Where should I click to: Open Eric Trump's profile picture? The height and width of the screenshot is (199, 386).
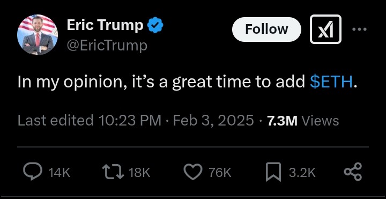[x=38, y=35]
